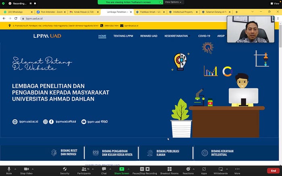This screenshot has height=176, width=282.
Task: Open the ARSIP menu item
Action: click(x=221, y=36)
